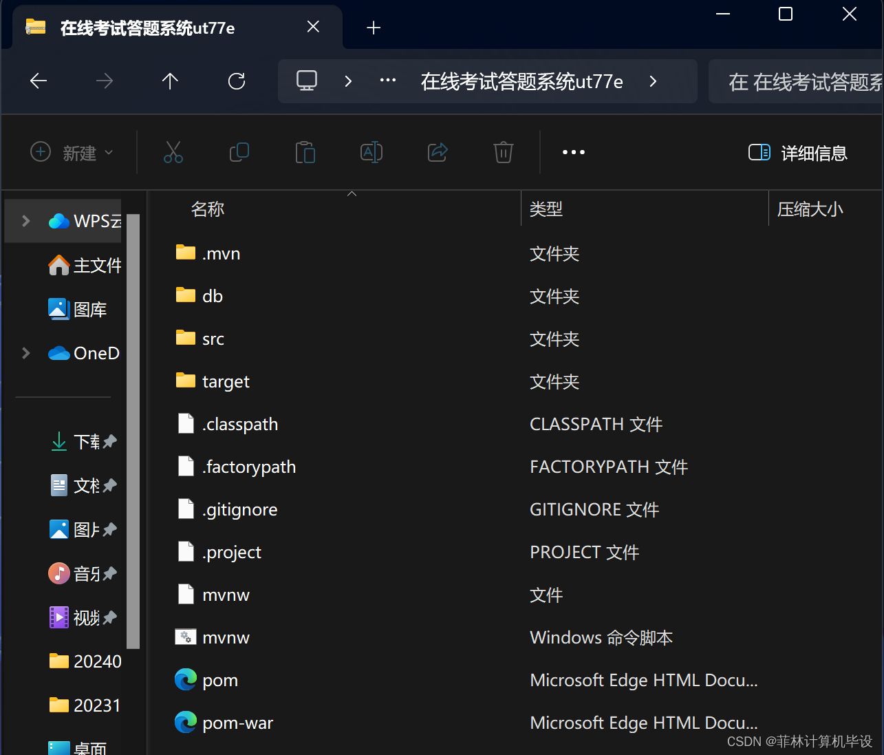Unpin 下载 from Quick Access
The height and width of the screenshot is (755, 884).
coord(109,442)
